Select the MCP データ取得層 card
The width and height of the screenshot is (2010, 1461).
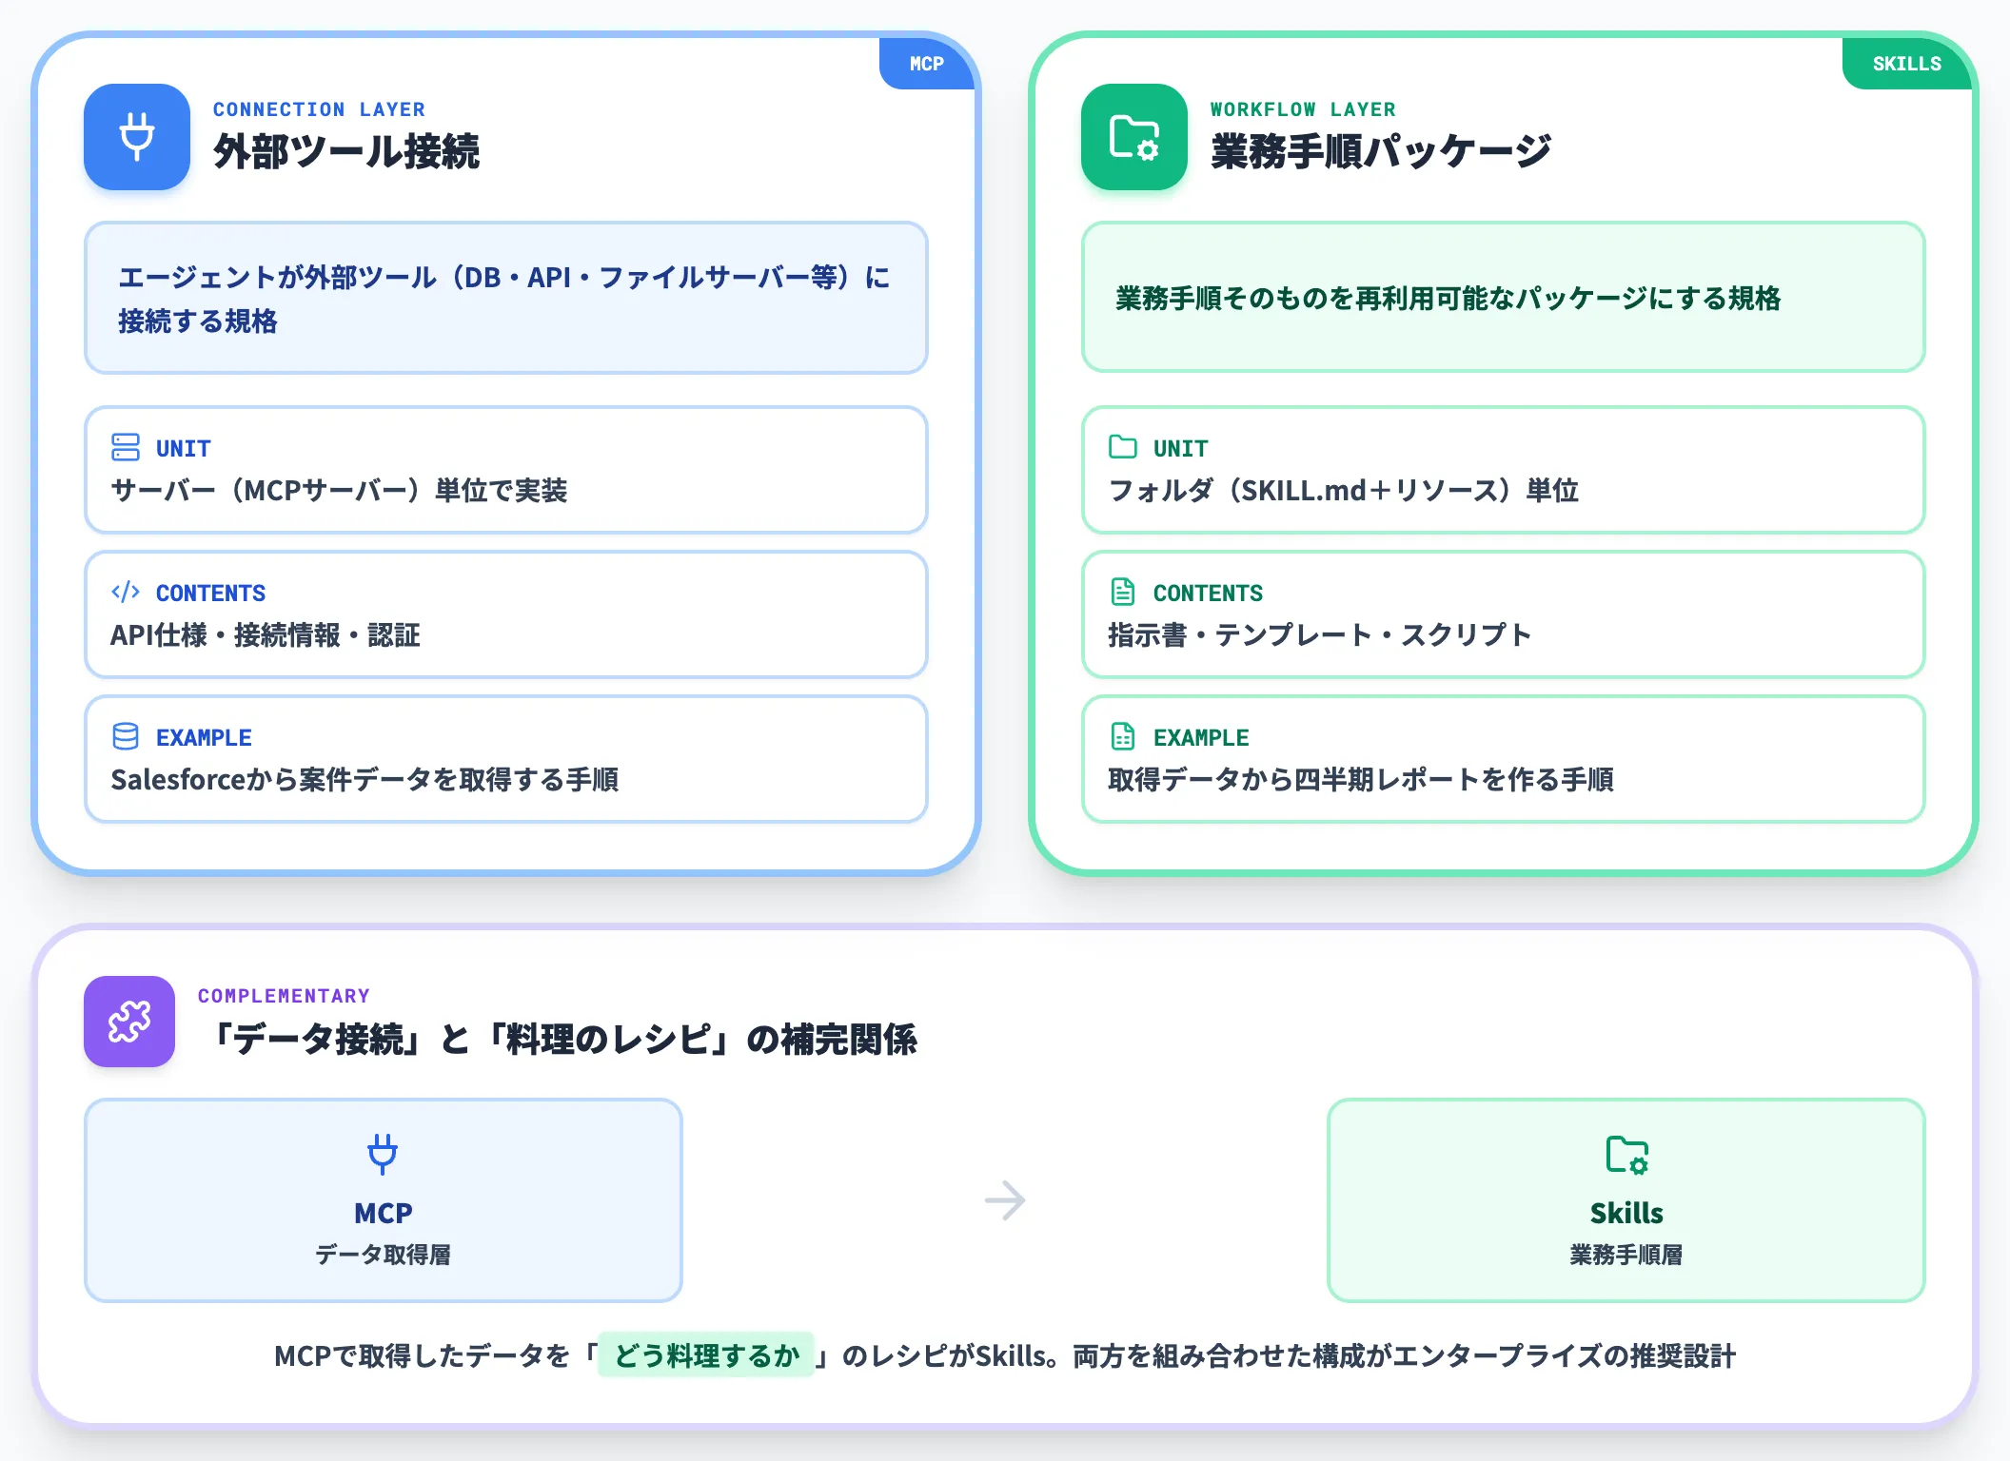coord(384,1200)
